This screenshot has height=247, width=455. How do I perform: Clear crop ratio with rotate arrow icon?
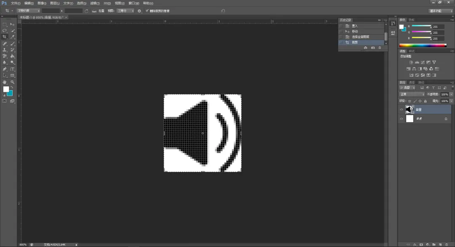coord(86,11)
